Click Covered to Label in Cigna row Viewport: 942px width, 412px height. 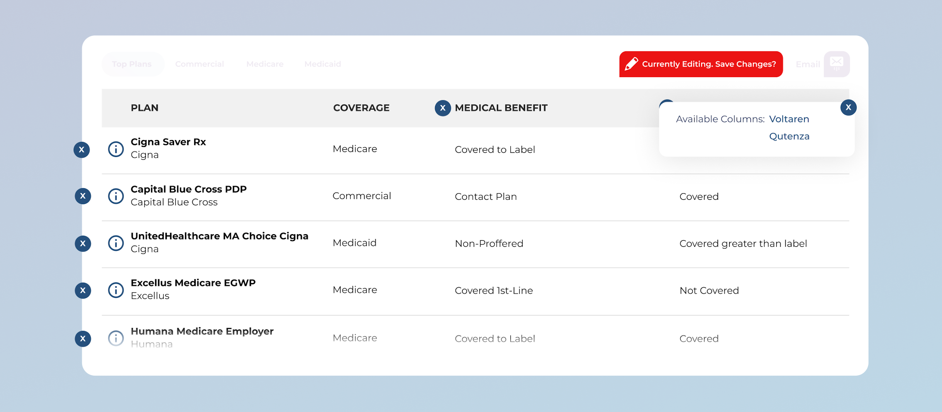tap(495, 150)
